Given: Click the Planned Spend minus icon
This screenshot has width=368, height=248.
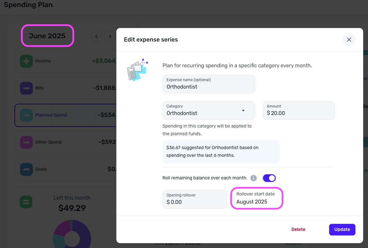Looking at the screenshot, I should click(x=26, y=115).
